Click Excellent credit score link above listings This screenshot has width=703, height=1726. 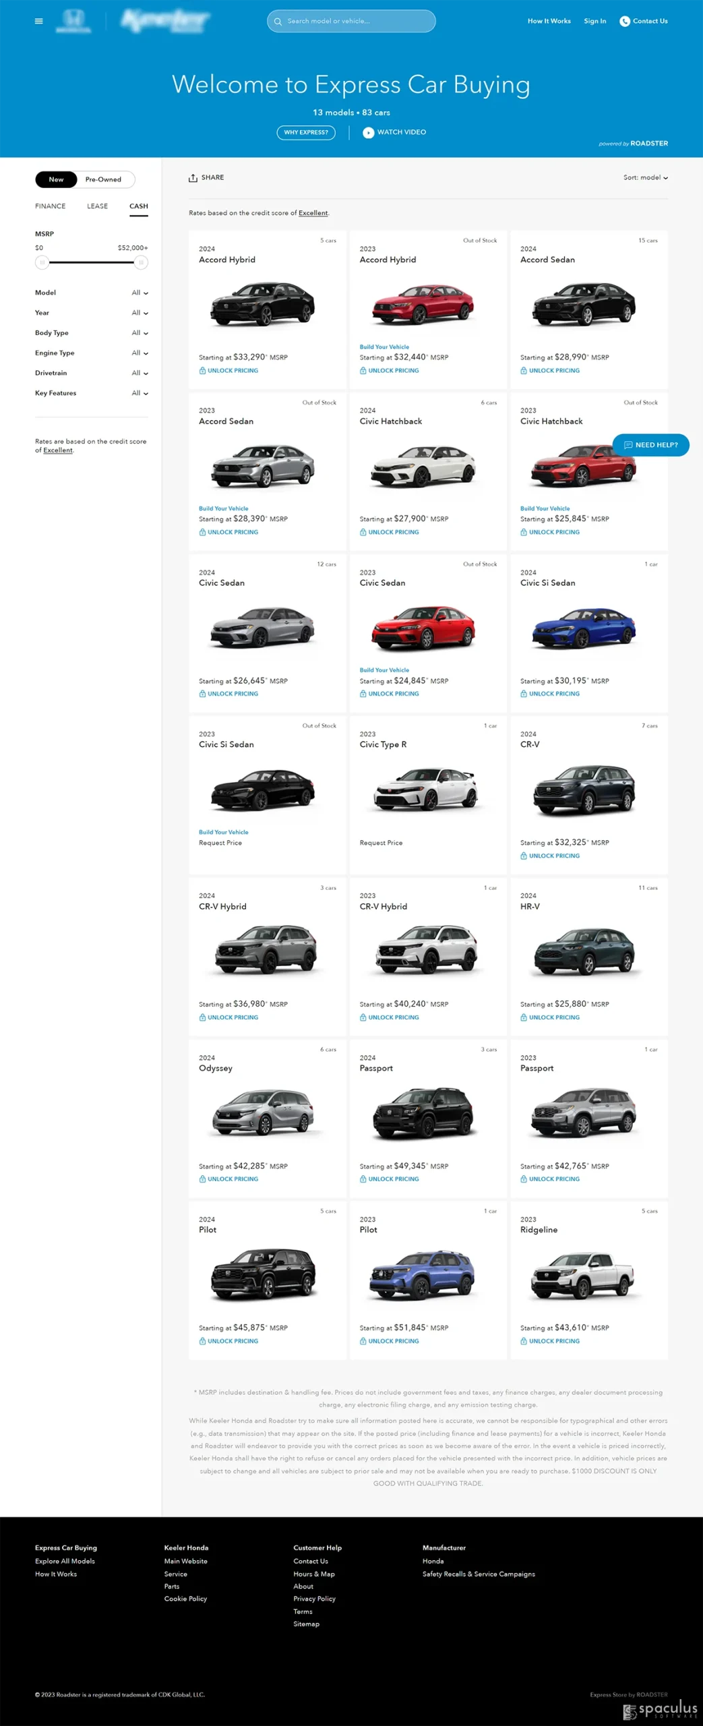pyautogui.click(x=313, y=214)
